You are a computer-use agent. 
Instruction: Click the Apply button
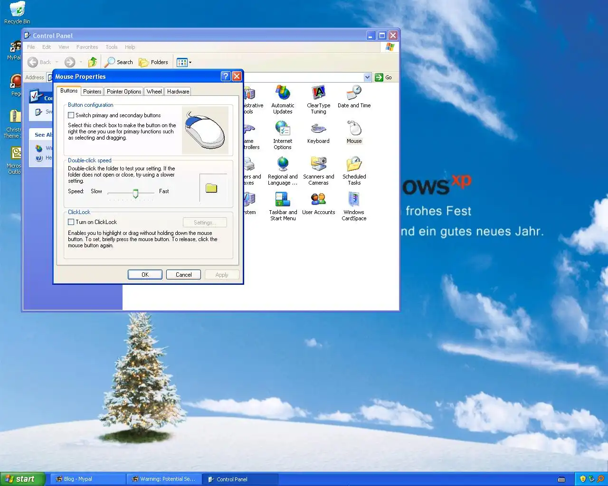click(222, 275)
